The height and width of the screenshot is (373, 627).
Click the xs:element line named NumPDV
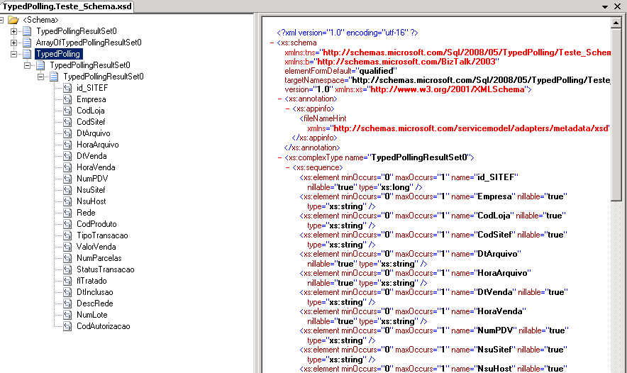tap(434, 335)
